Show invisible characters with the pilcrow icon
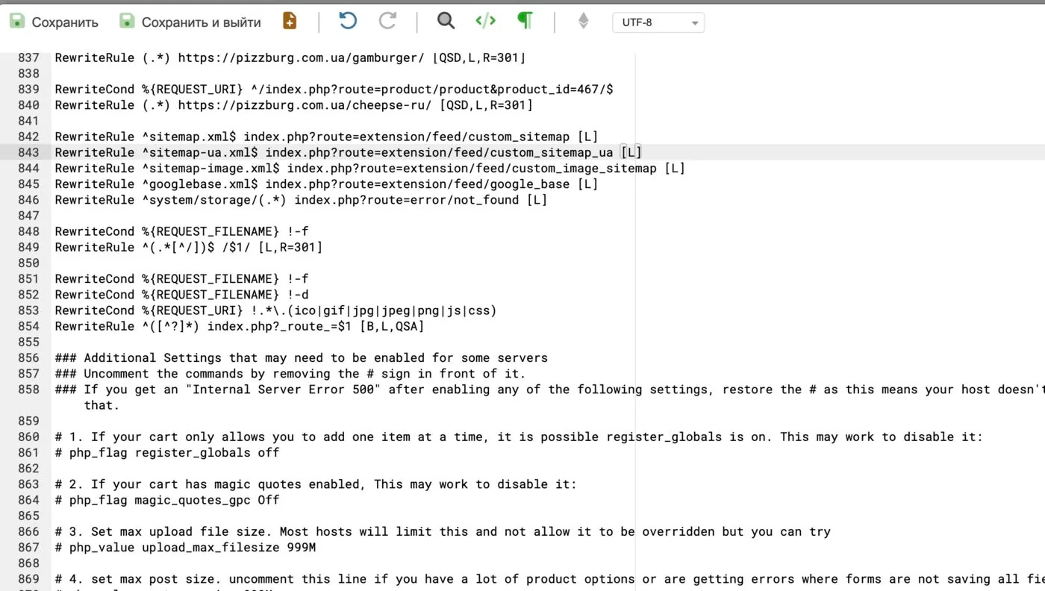Viewport: 1045px width, 591px height. (525, 22)
